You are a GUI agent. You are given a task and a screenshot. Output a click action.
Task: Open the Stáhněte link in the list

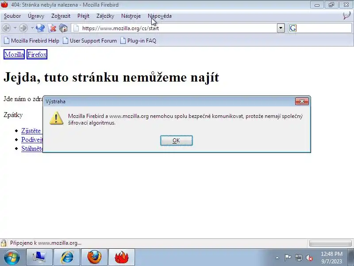coord(32,149)
